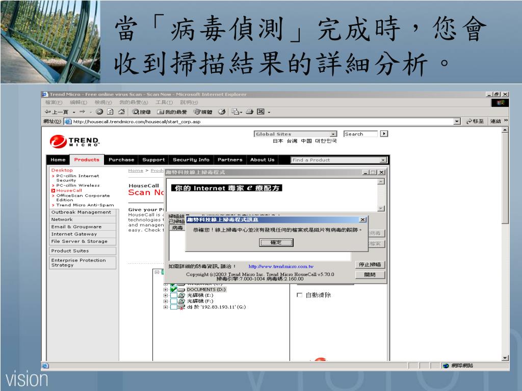The image size is (522, 391).
Task: Click the IE status bar page icon
Action: (45, 366)
